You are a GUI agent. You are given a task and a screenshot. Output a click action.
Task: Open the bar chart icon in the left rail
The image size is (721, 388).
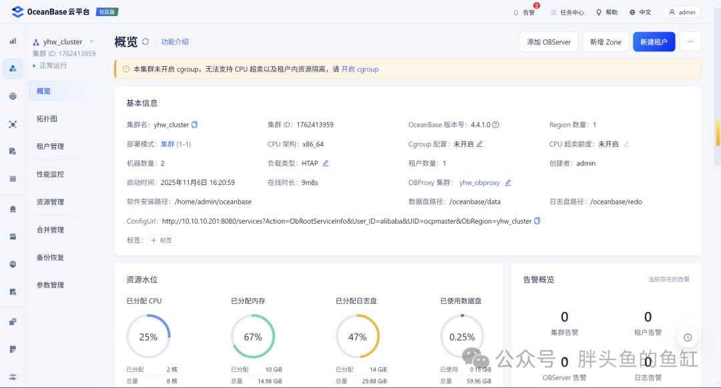point(13,41)
